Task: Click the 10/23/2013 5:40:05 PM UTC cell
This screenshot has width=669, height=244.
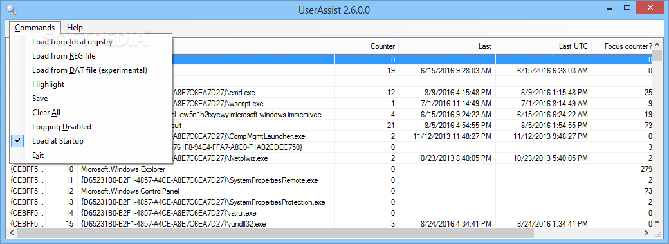Action: coord(544,158)
